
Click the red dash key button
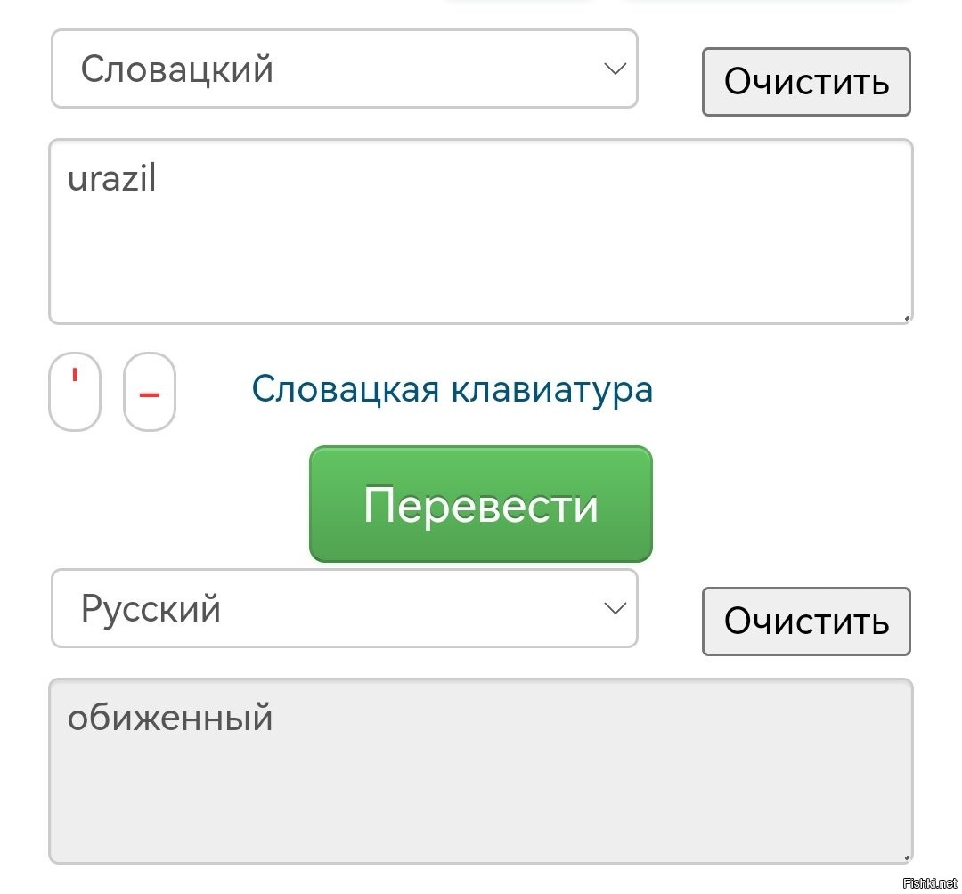click(x=150, y=392)
